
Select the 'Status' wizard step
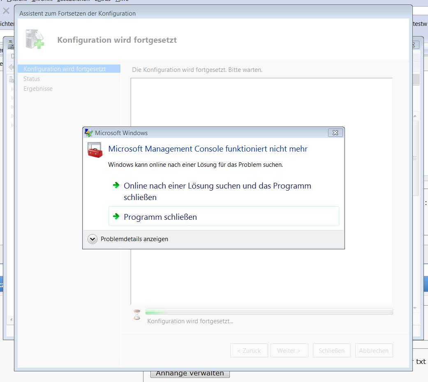click(x=32, y=79)
